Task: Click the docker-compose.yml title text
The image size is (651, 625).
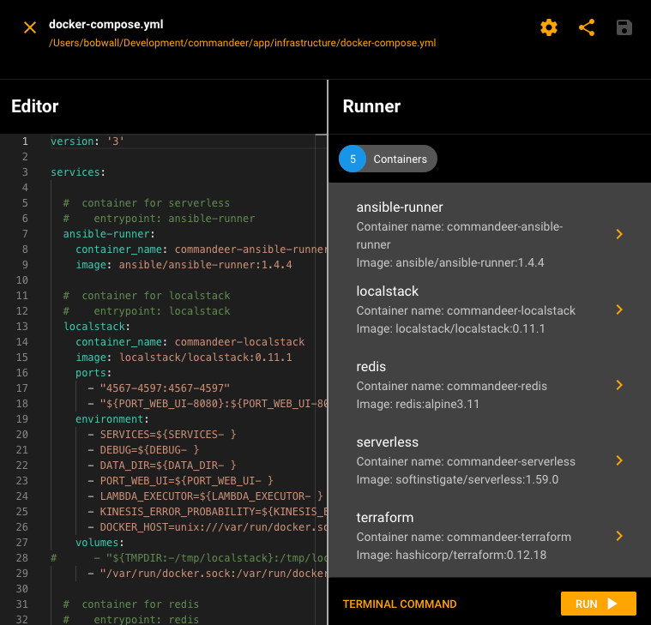Action: pyautogui.click(x=105, y=24)
